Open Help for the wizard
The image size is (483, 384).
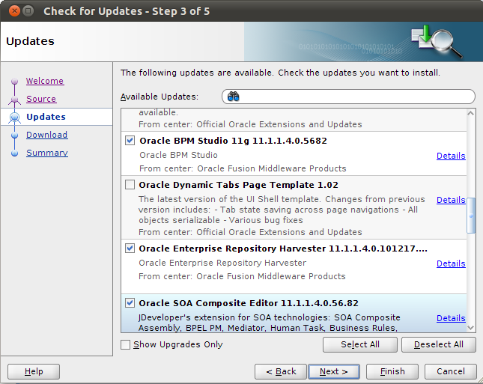click(34, 372)
